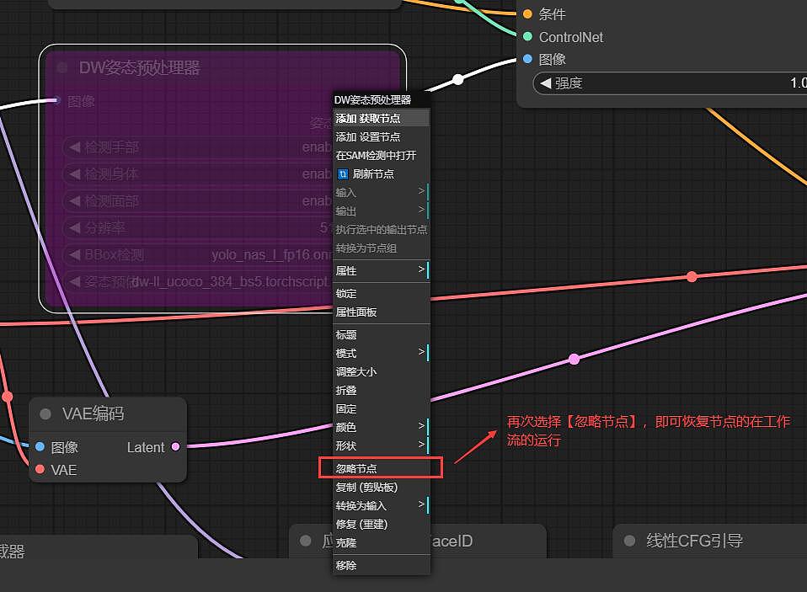
Task: Open '属性面板' from the menu
Action: tap(381, 312)
